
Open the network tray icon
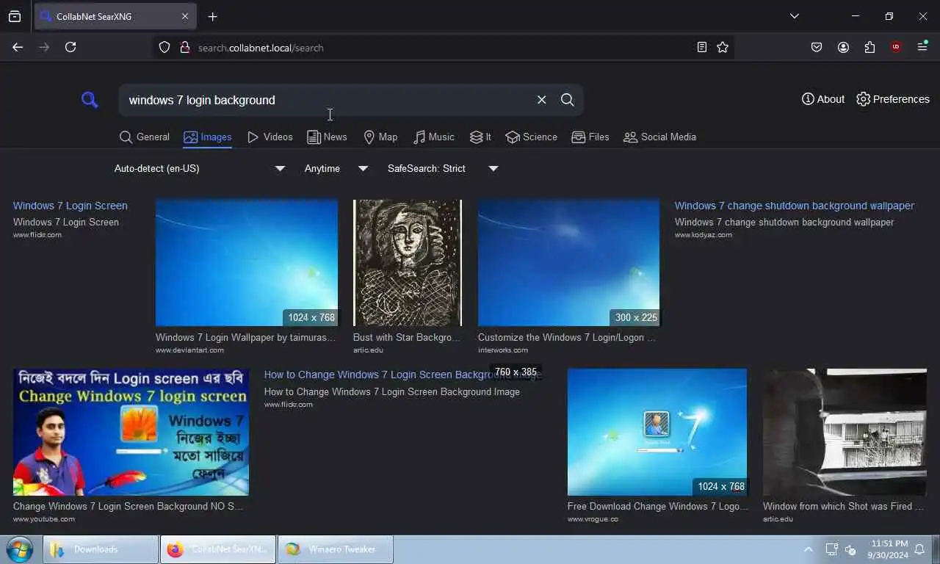tap(831, 549)
